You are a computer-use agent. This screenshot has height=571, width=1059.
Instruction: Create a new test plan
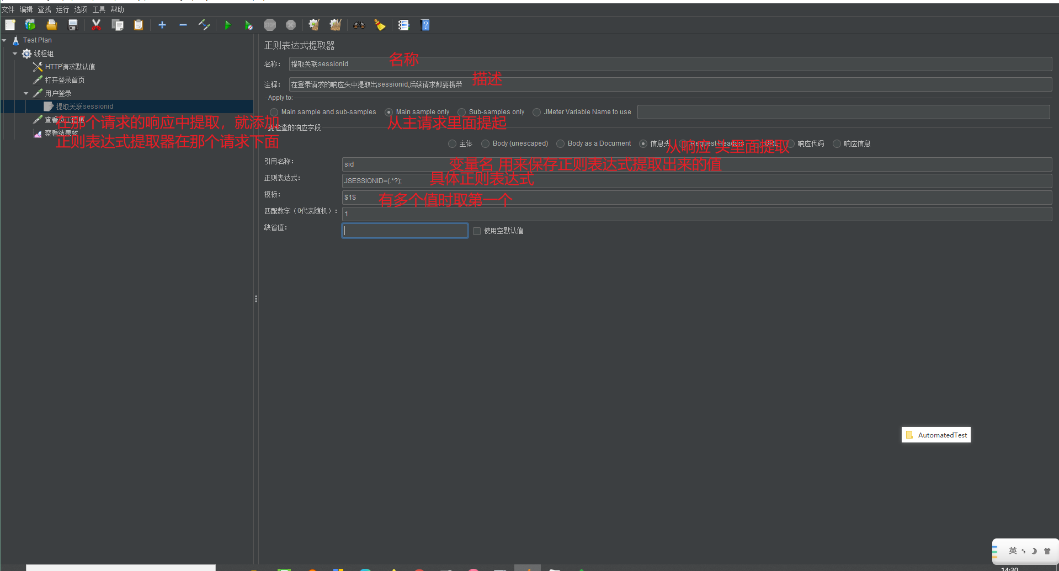pyautogui.click(x=10, y=25)
